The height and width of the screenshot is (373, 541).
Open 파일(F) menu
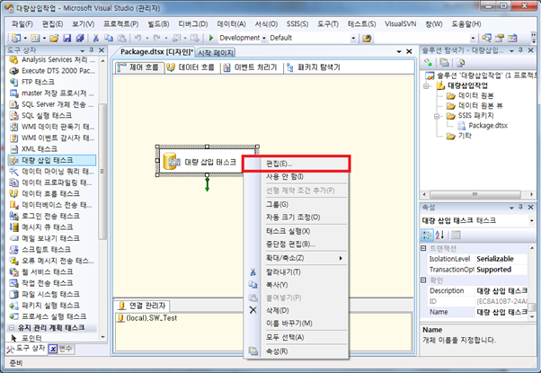tap(22, 23)
